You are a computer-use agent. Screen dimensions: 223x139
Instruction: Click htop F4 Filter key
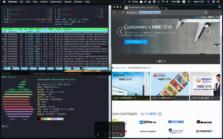(x=32, y=69)
